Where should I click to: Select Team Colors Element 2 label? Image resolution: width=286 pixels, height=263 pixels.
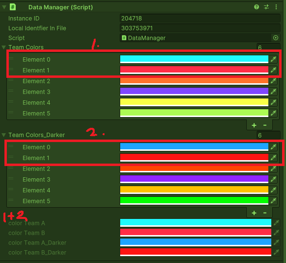[x=36, y=81]
